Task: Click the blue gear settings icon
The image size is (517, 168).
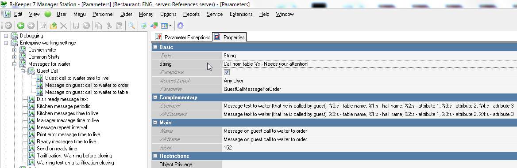Action: (x=180, y=26)
